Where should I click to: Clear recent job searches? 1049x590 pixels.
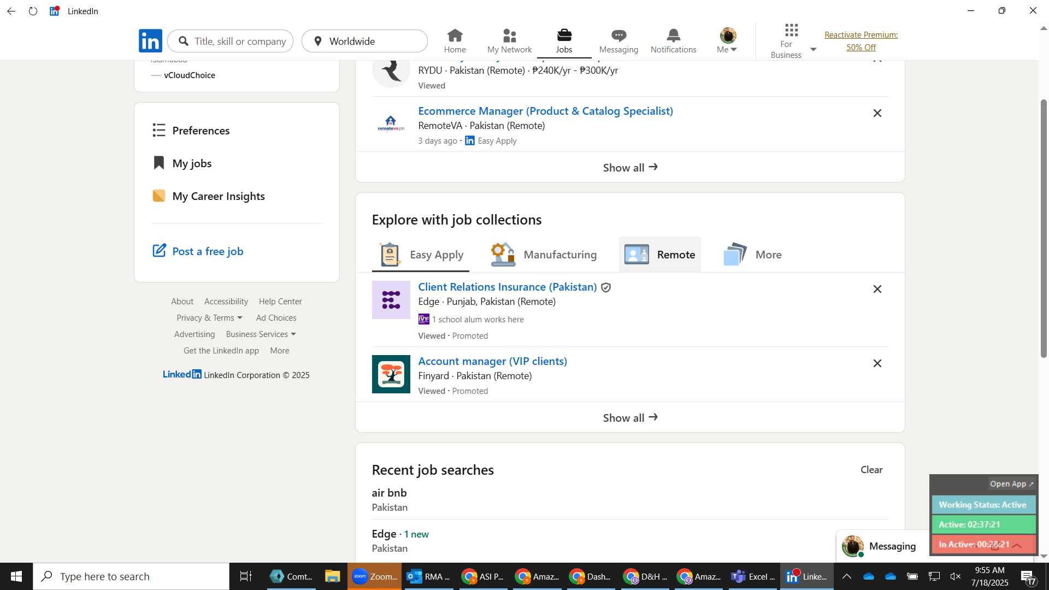[871, 469]
